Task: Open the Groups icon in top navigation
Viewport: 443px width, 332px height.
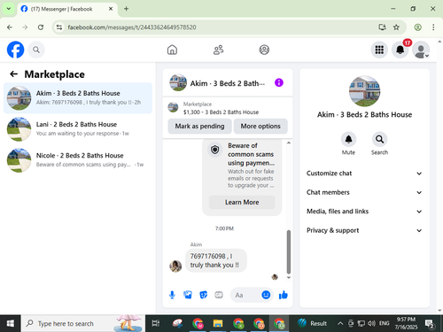Action: [x=264, y=50]
